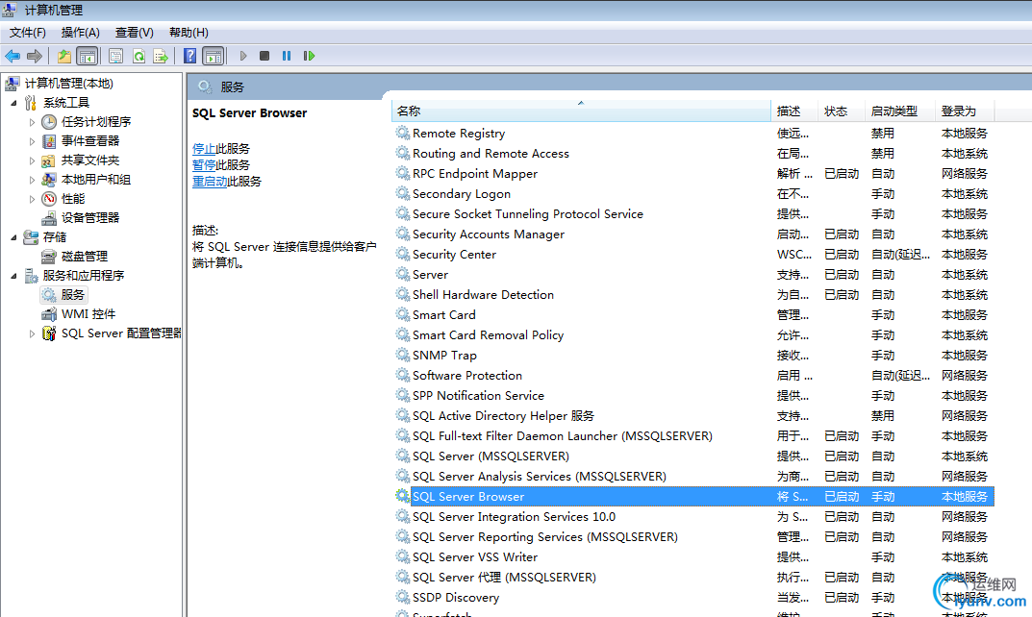The height and width of the screenshot is (617, 1032).
Task: Click the Export list toolbar icon
Action: pos(161,56)
